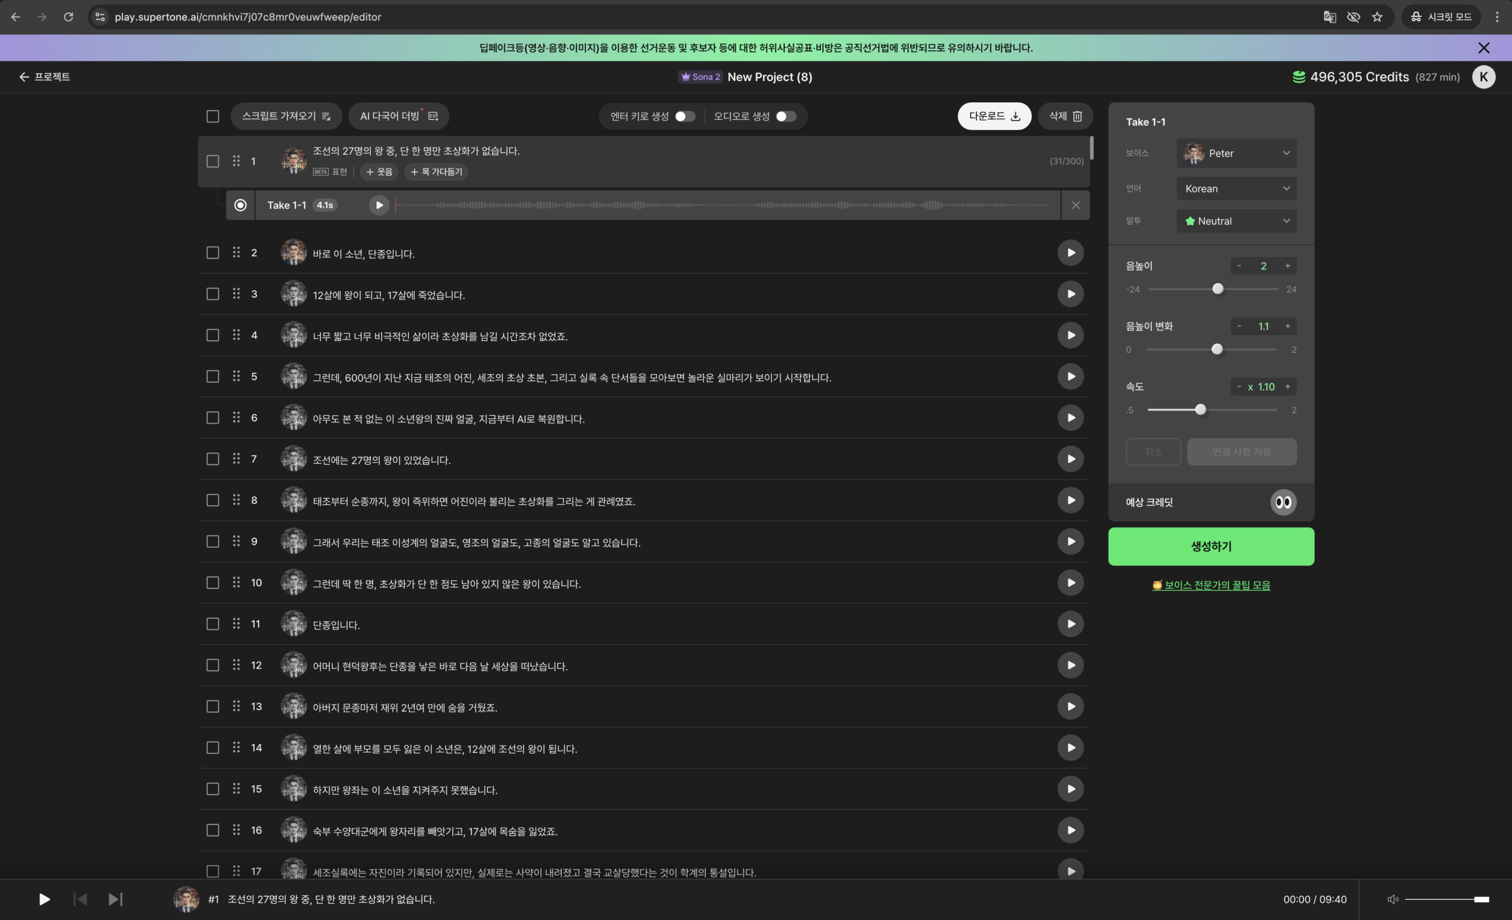This screenshot has width=1512, height=920.
Task: Reload the browser page
Action: point(68,17)
